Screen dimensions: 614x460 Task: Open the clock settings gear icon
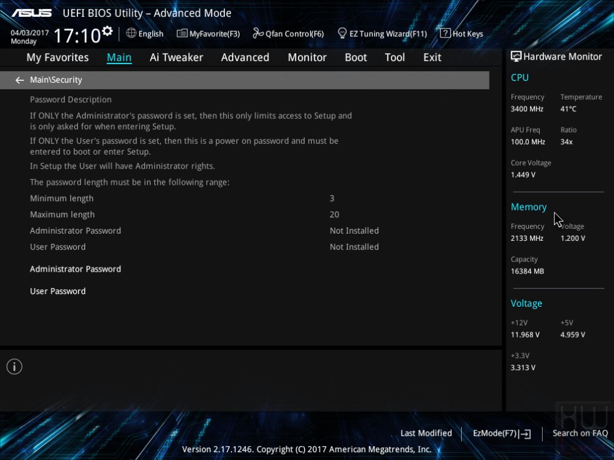[x=108, y=31]
